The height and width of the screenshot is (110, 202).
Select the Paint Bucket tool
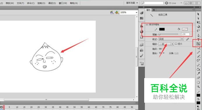point(198,69)
